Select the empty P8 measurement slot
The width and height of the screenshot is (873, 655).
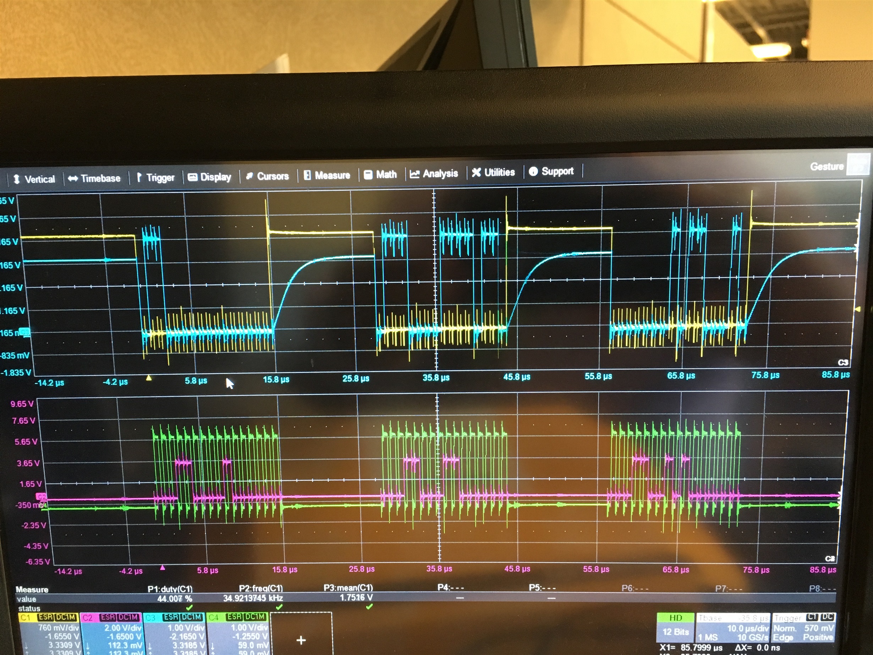(823, 588)
